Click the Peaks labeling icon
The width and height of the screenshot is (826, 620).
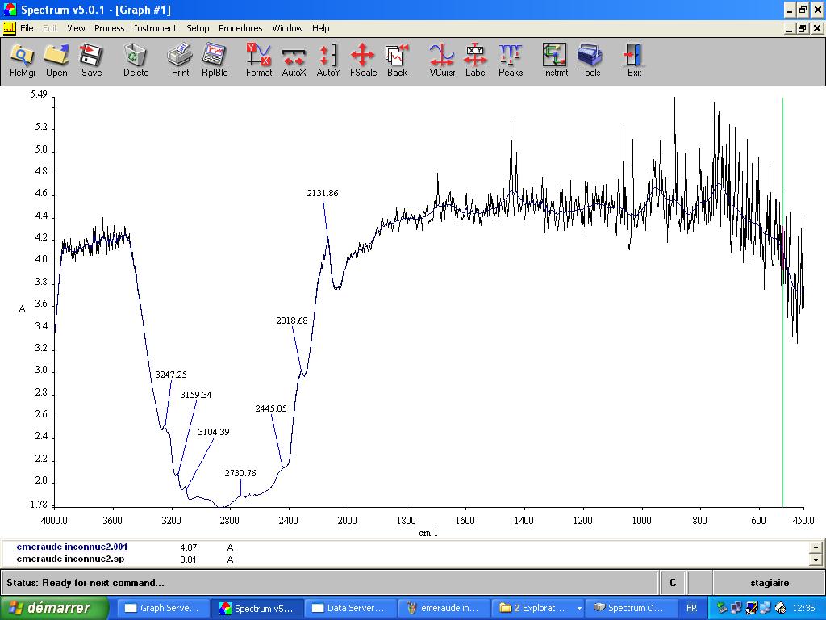(511, 60)
